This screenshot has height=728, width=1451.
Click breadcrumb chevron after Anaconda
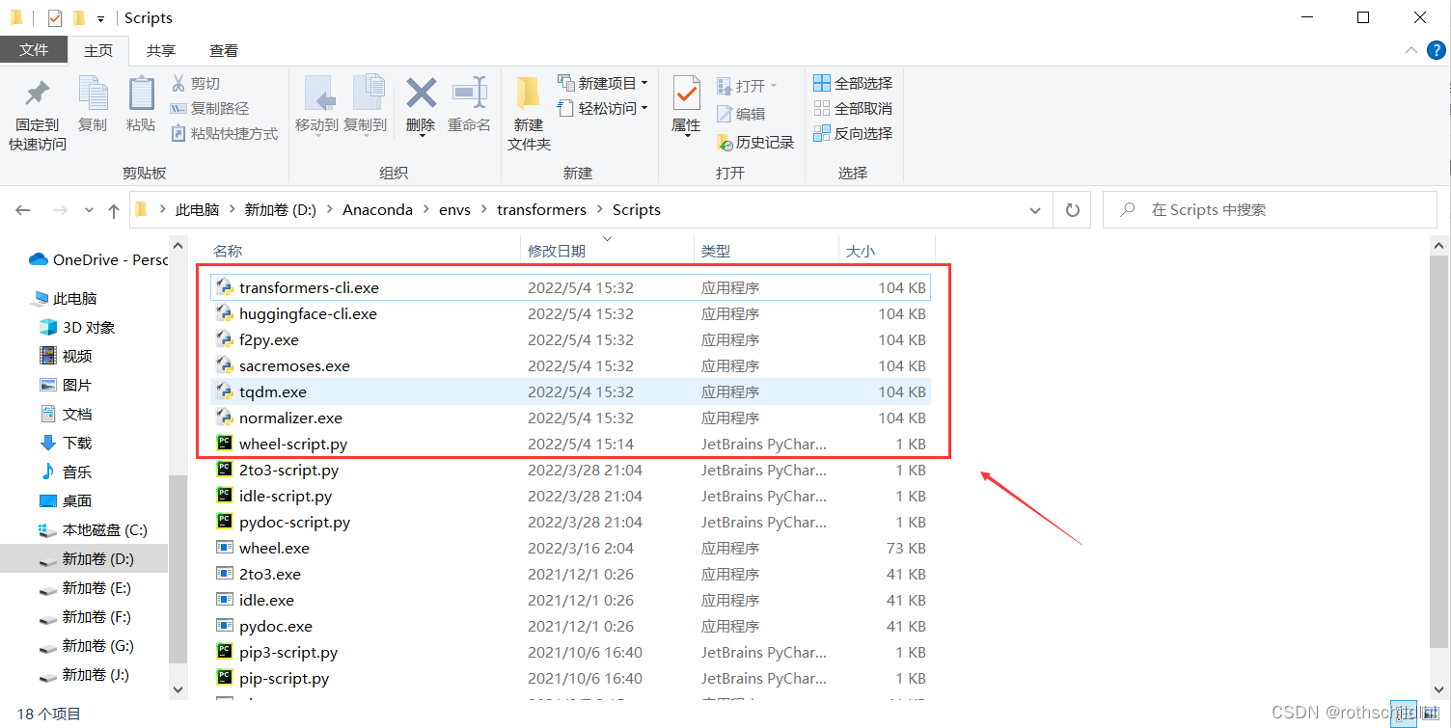pos(425,210)
